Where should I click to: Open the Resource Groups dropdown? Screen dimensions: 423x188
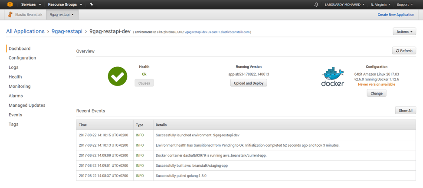pos(65,5)
